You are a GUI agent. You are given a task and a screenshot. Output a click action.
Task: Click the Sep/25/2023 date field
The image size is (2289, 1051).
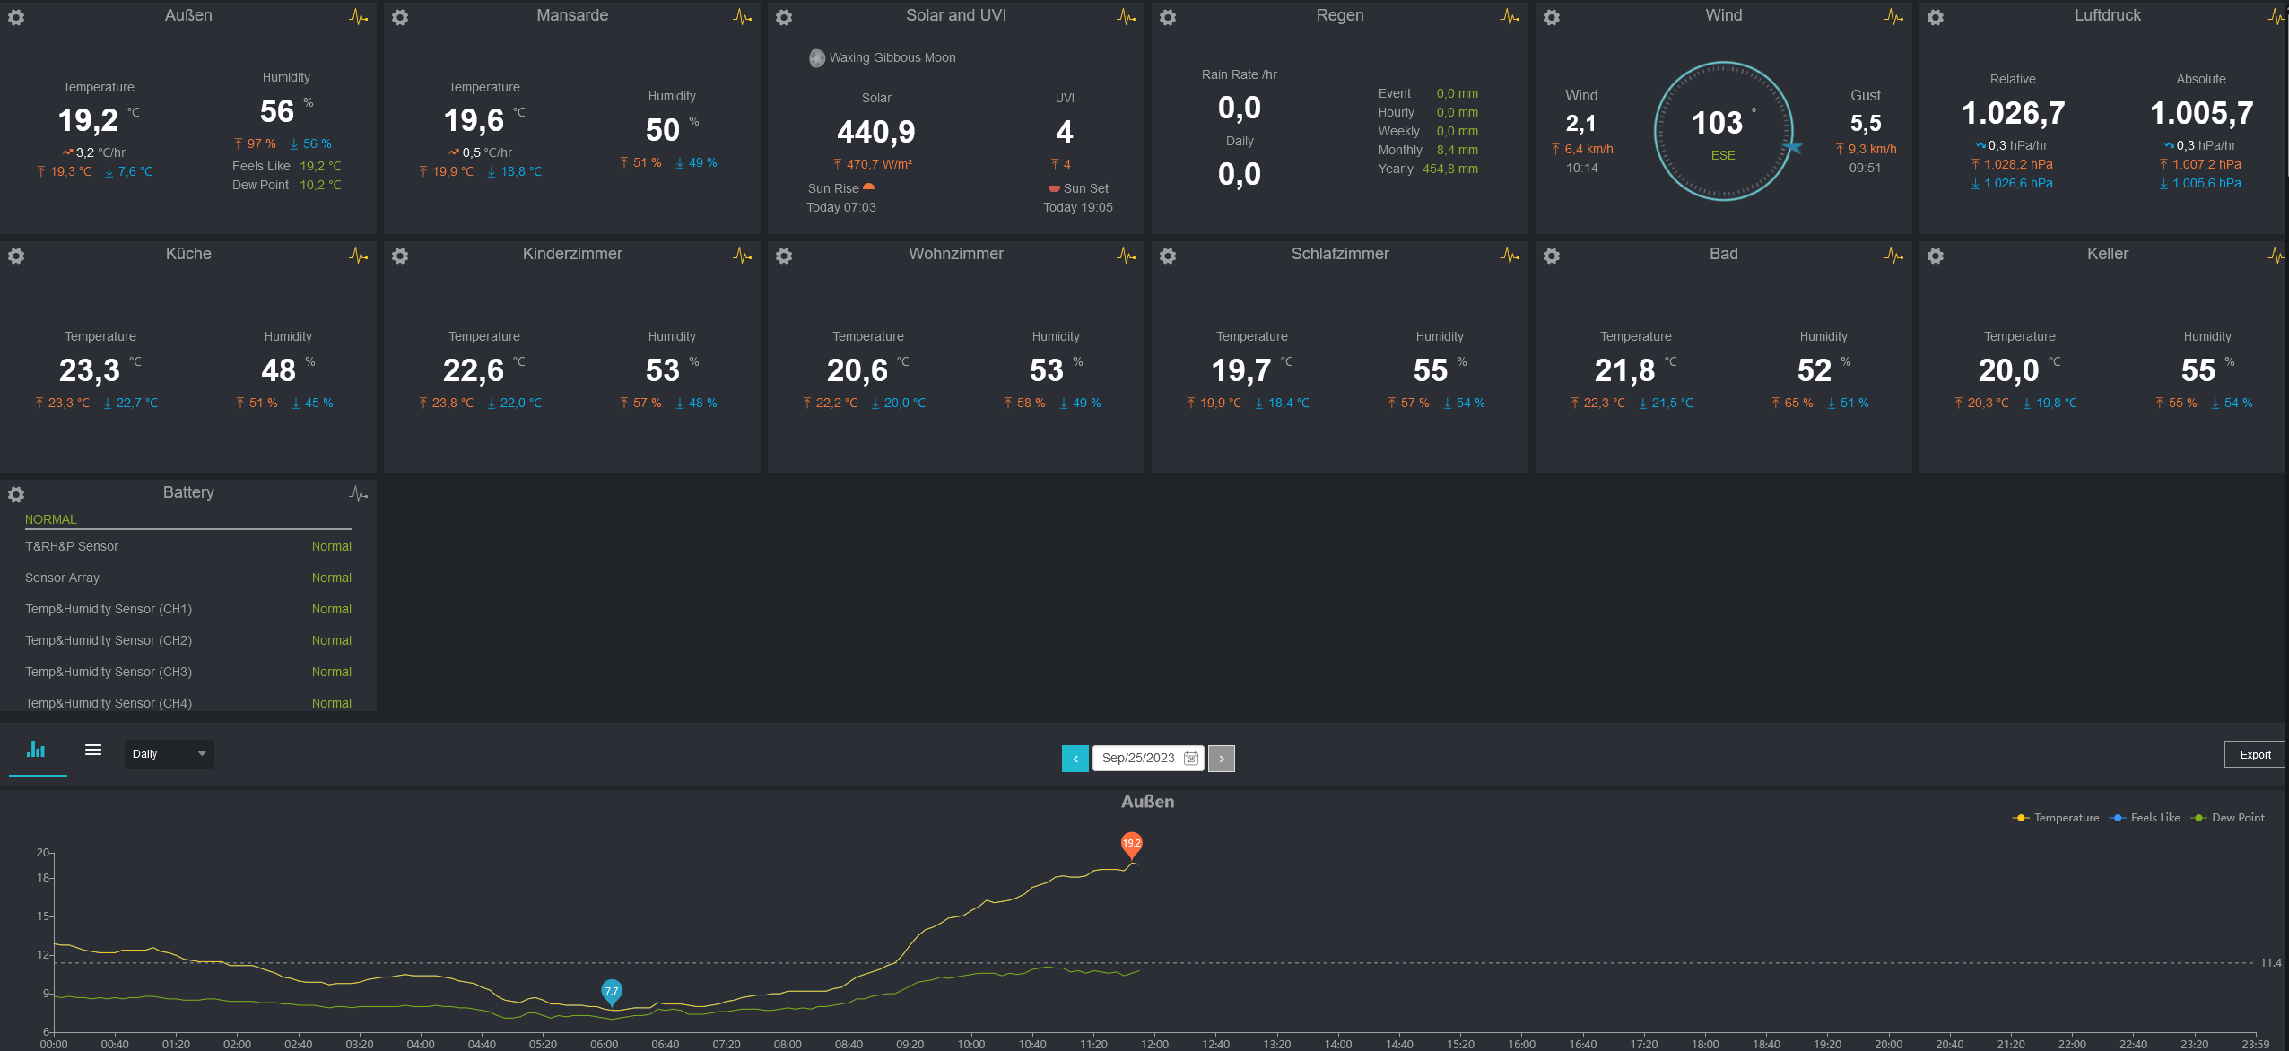coord(1137,759)
